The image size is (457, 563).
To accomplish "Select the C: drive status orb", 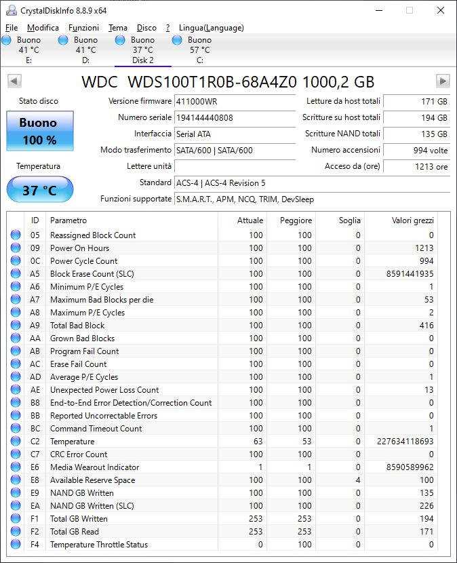I will (177, 40).
